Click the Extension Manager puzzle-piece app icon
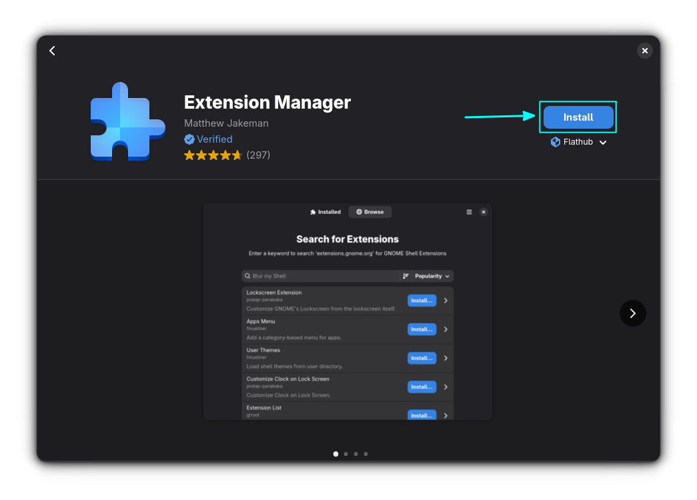Image resolution: width=697 pixels, height=500 pixels. coord(127,121)
